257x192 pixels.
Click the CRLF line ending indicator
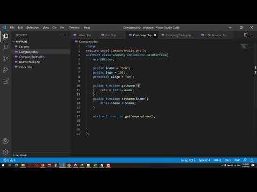click(x=228, y=160)
